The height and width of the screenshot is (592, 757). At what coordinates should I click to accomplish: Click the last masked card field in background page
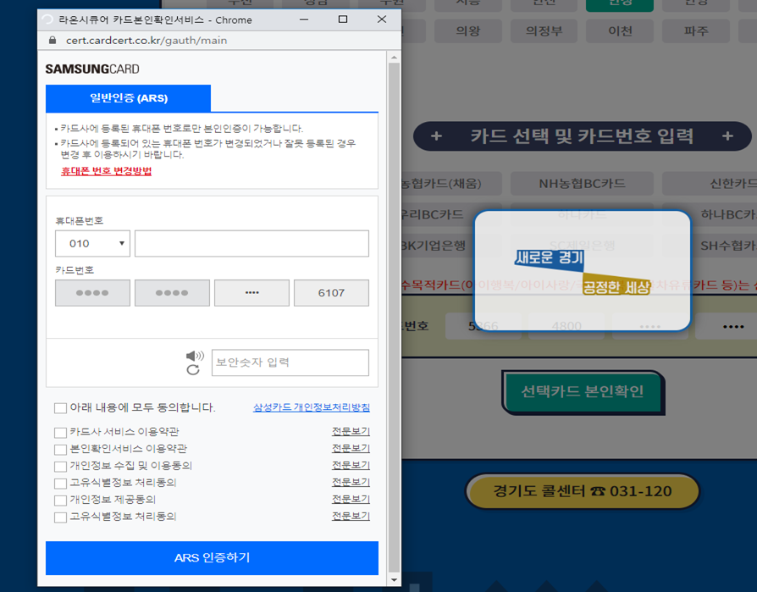727,326
